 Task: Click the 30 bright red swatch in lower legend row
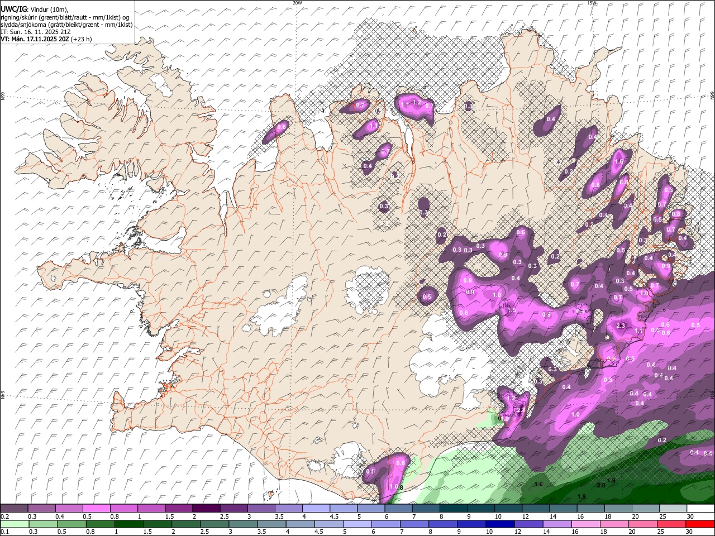700,524
